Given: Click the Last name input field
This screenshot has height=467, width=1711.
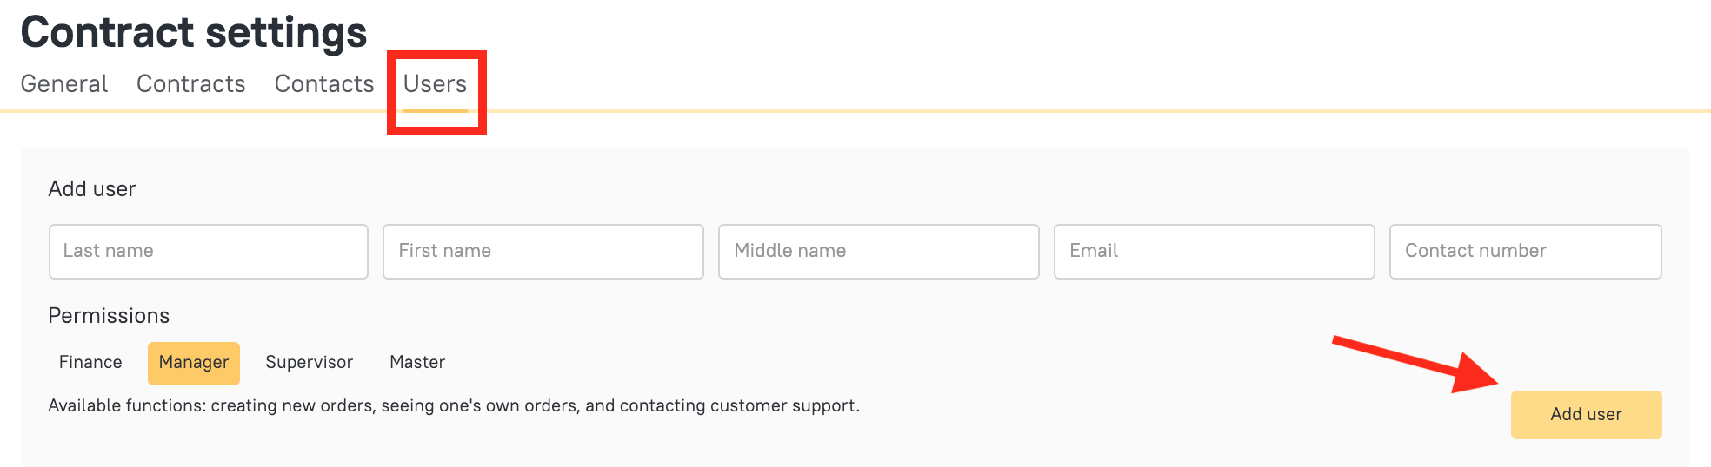Looking at the screenshot, I should 209,252.
